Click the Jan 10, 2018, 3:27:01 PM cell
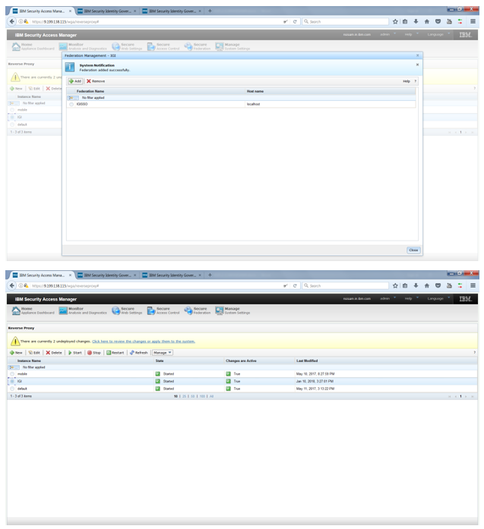Viewport: 484px width, 529px height. pyautogui.click(x=315, y=381)
